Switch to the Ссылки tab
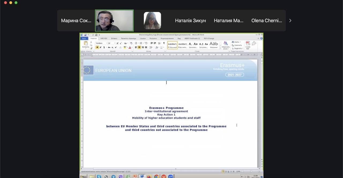This screenshot has width=343, height=178. [143, 38]
